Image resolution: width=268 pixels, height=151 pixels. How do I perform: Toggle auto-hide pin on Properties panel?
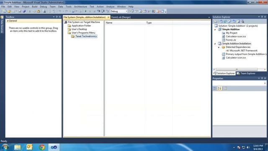pos(262,78)
